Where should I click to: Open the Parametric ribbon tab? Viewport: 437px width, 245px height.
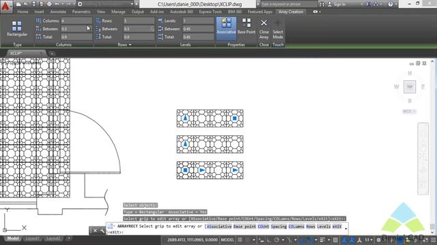(x=81, y=12)
